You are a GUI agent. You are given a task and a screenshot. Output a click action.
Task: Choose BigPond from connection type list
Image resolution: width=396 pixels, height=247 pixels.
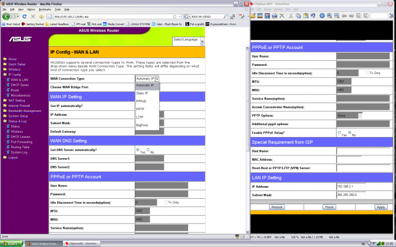tap(142, 125)
